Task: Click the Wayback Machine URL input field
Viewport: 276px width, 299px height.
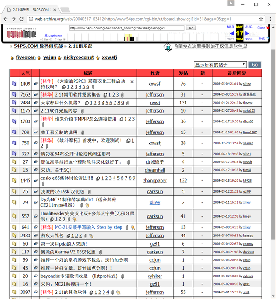Action: coord(127,28)
